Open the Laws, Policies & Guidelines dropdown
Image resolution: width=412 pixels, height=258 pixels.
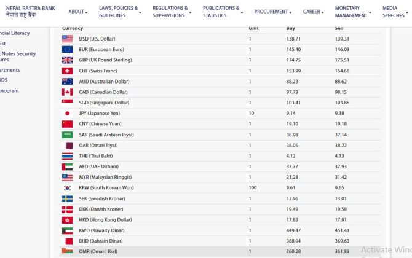pos(119,12)
